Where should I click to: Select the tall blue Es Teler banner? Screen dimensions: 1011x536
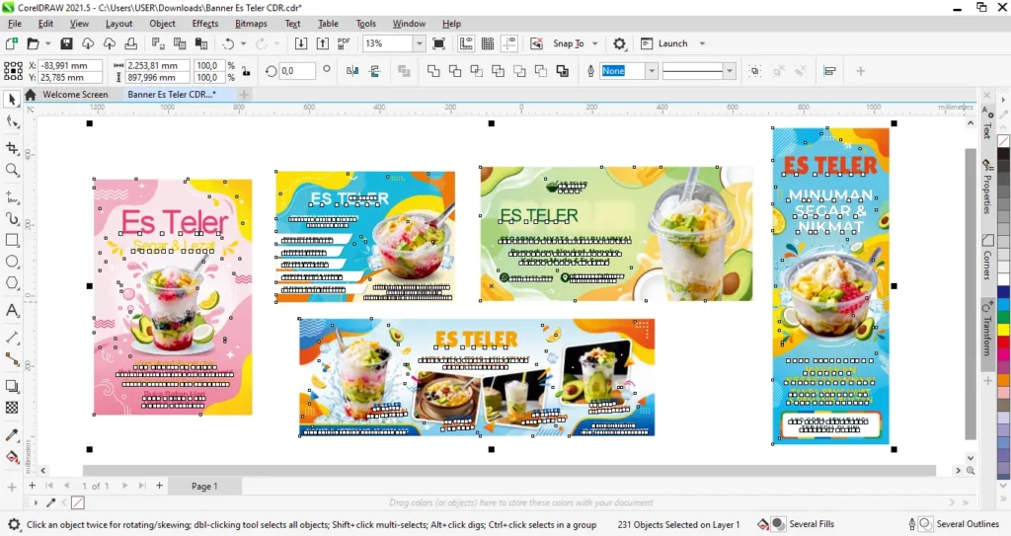pos(830,286)
